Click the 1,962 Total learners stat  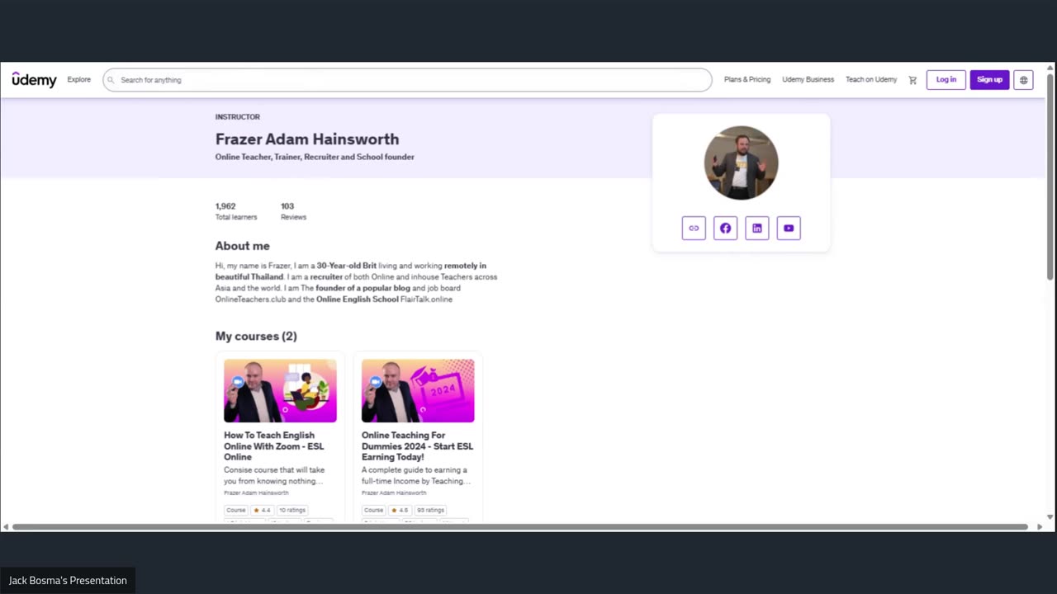[236, 211]
